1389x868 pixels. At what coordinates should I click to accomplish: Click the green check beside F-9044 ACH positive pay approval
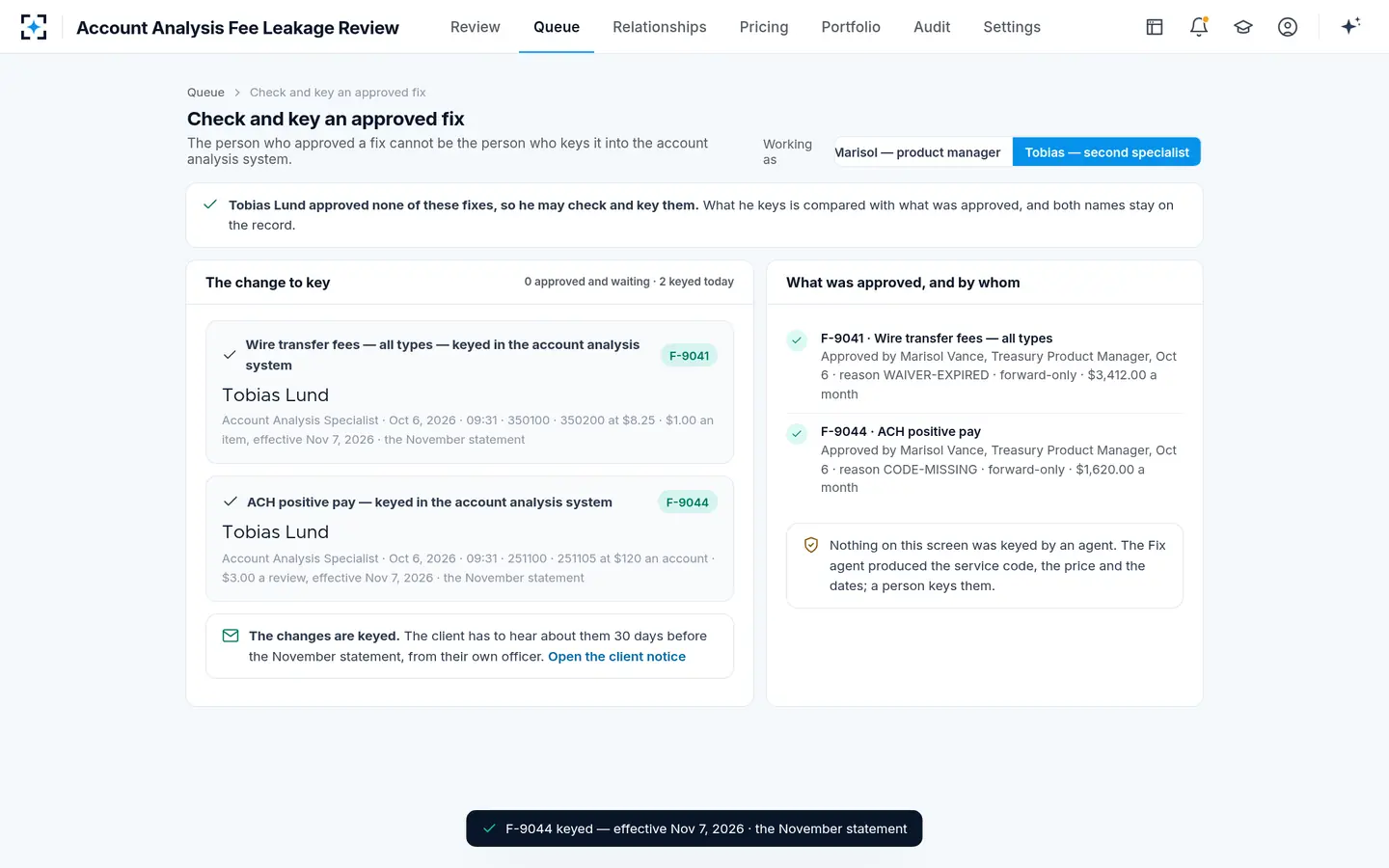click(x=797, y=433)
